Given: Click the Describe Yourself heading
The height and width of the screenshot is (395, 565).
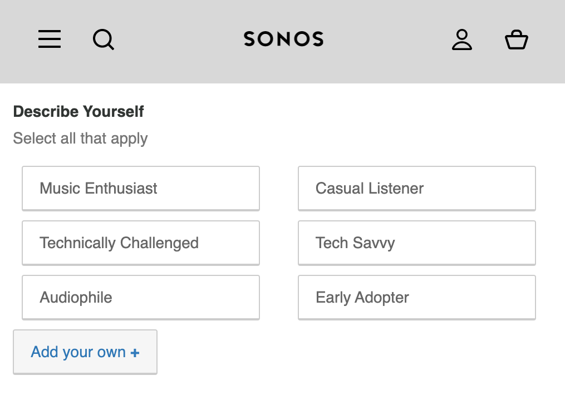Looking at the screenshot, I should pyautogui.click(x=78, y=111).
